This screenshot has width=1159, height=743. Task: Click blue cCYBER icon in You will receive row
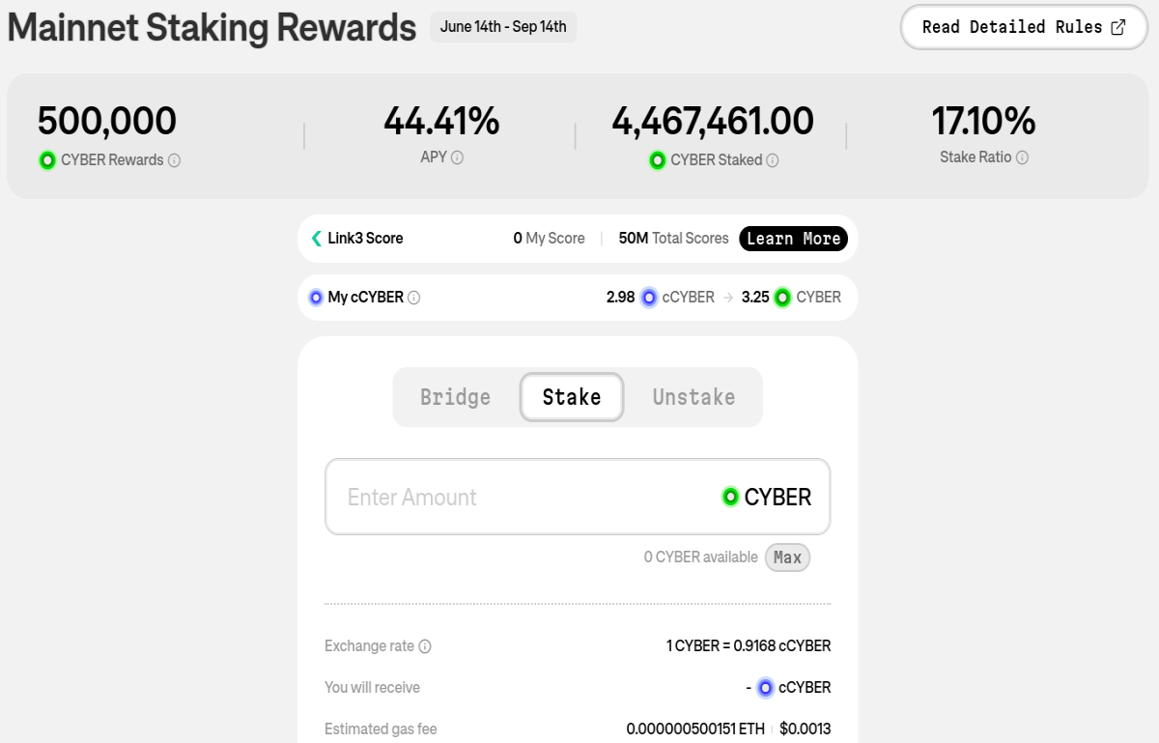(x=765, y=688)
